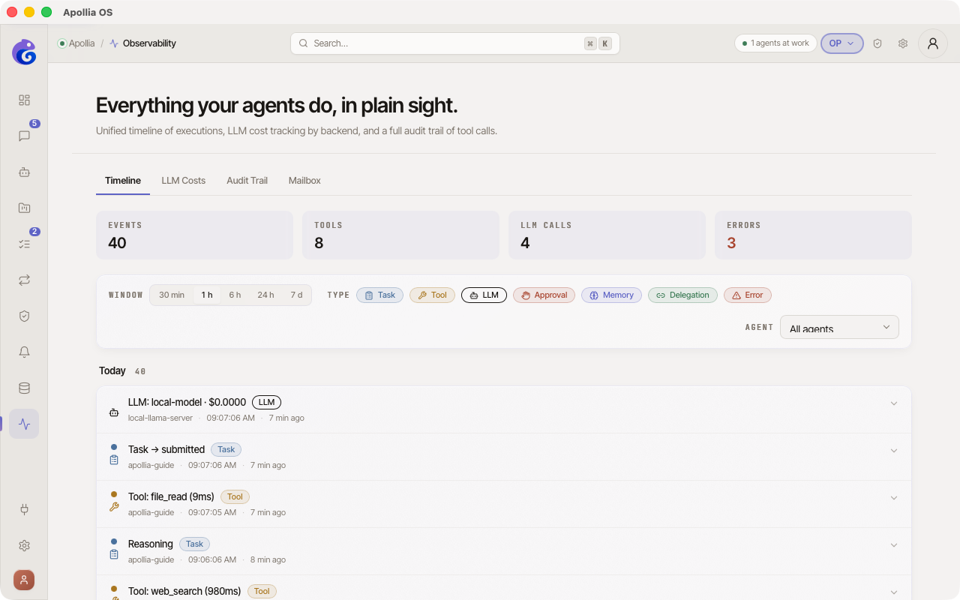
Task: Switch to the LLM Costs tab
Action: pyautogui.click(x=184, y=181)
